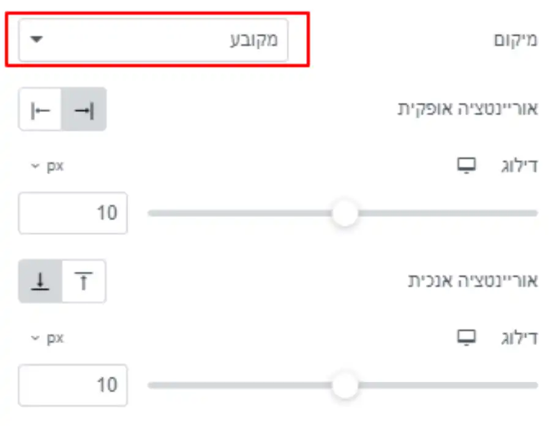
Task: Click the דילוג label under vertical orientation
Action: 519,338
